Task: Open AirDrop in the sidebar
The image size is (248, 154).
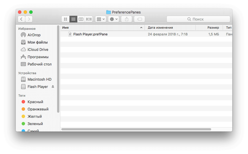Action: pos(34,35)
